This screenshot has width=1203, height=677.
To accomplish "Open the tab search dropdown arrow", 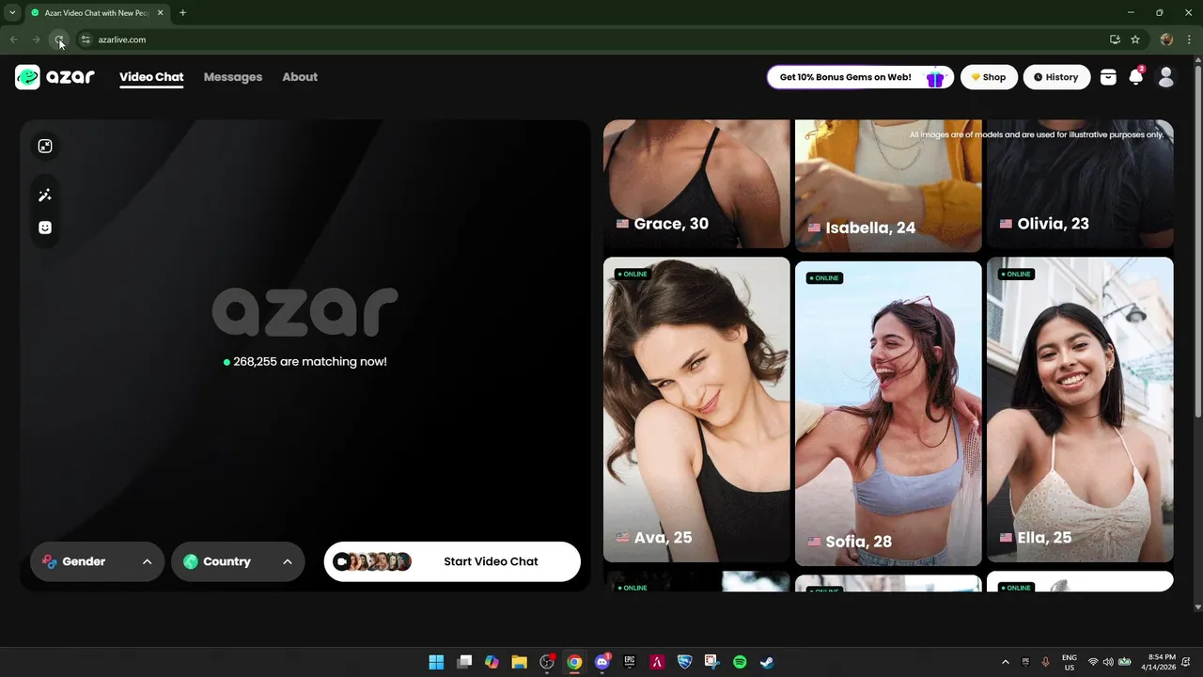I will point(12,12).
